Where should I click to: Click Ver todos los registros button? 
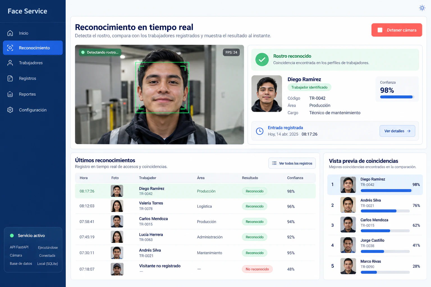(292, 163)
